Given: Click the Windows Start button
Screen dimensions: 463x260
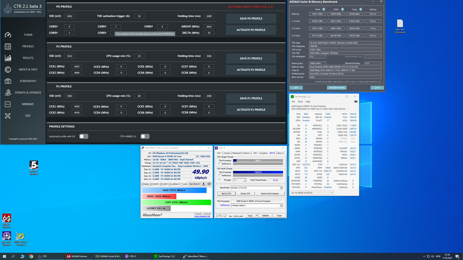Looking at the screenshot, I should (4, 256).
